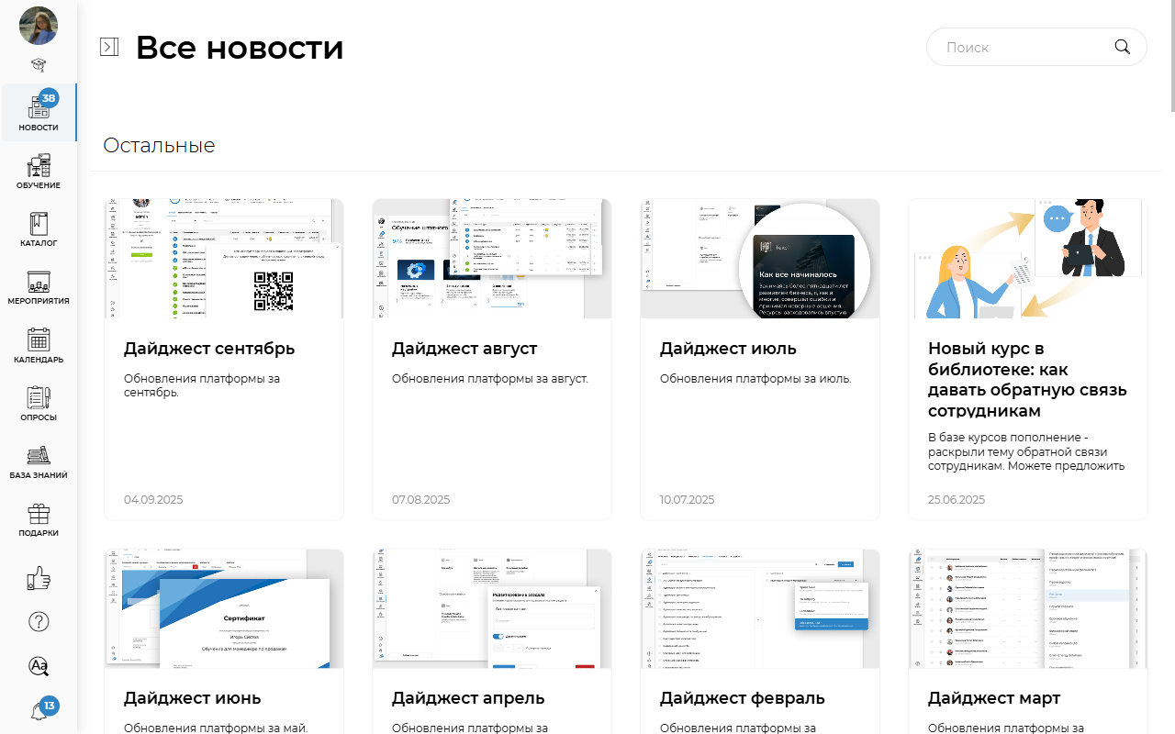Open the Дайджест август thumbnail image
This screenshot has width=1175, height=734.
(492, 259)
